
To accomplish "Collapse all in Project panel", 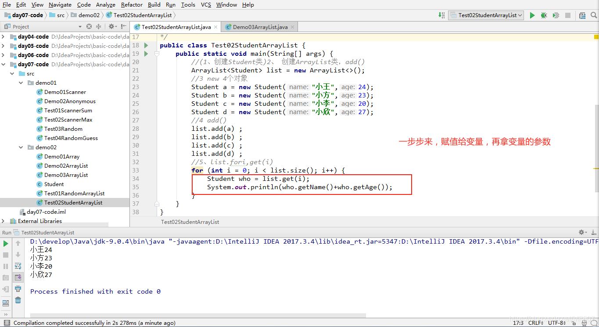I will point(98,27).
